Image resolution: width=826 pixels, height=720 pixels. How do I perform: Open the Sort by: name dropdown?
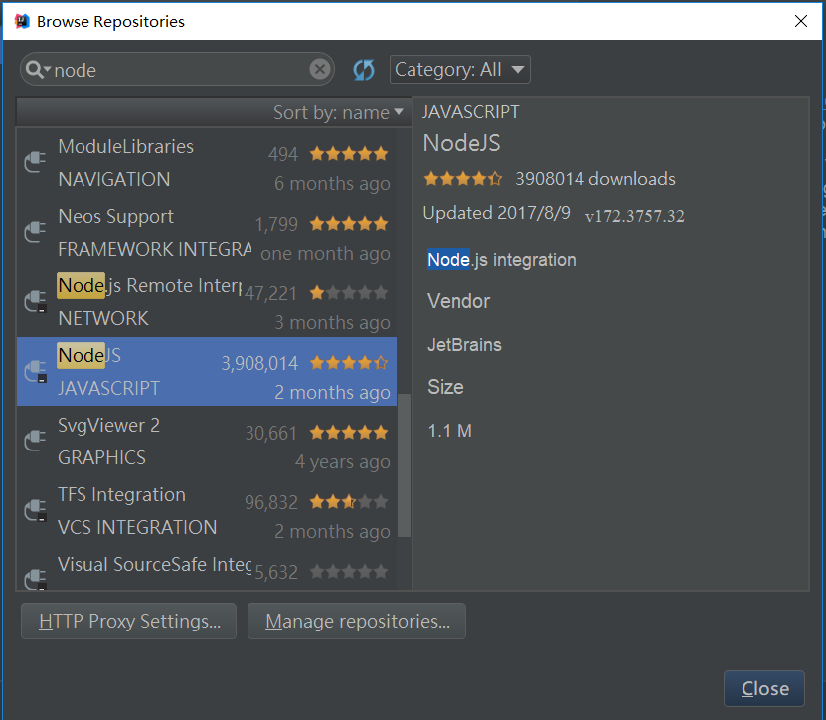coord(338,112)
